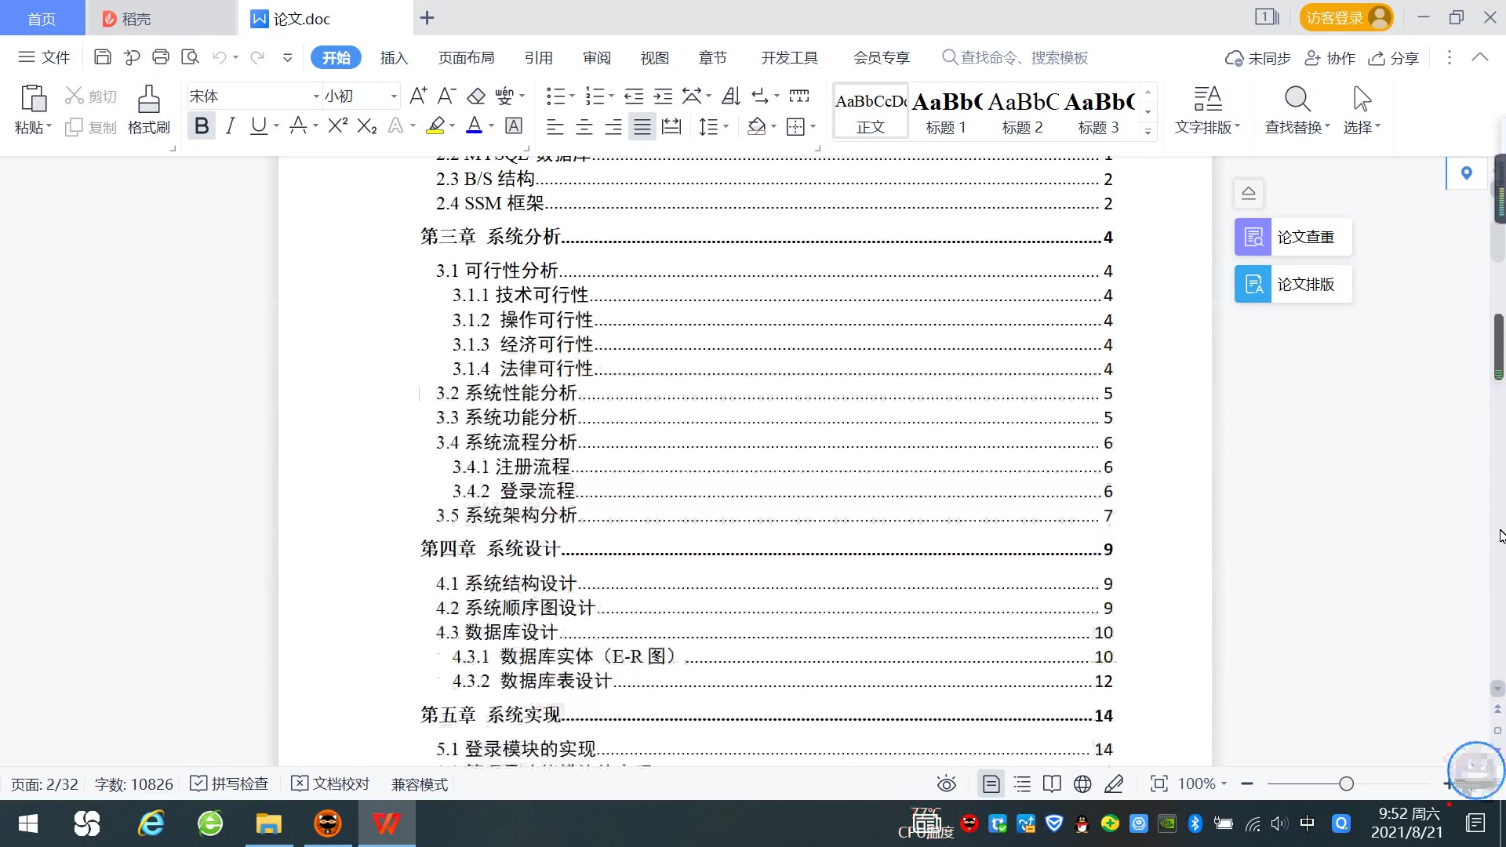Click the zoom slider handle

pyautogui.click(x=1346, y=784)
